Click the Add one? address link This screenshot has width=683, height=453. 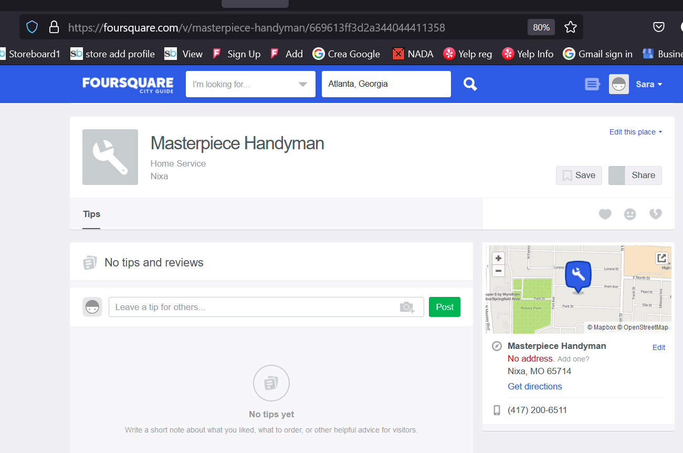[573, 359]
